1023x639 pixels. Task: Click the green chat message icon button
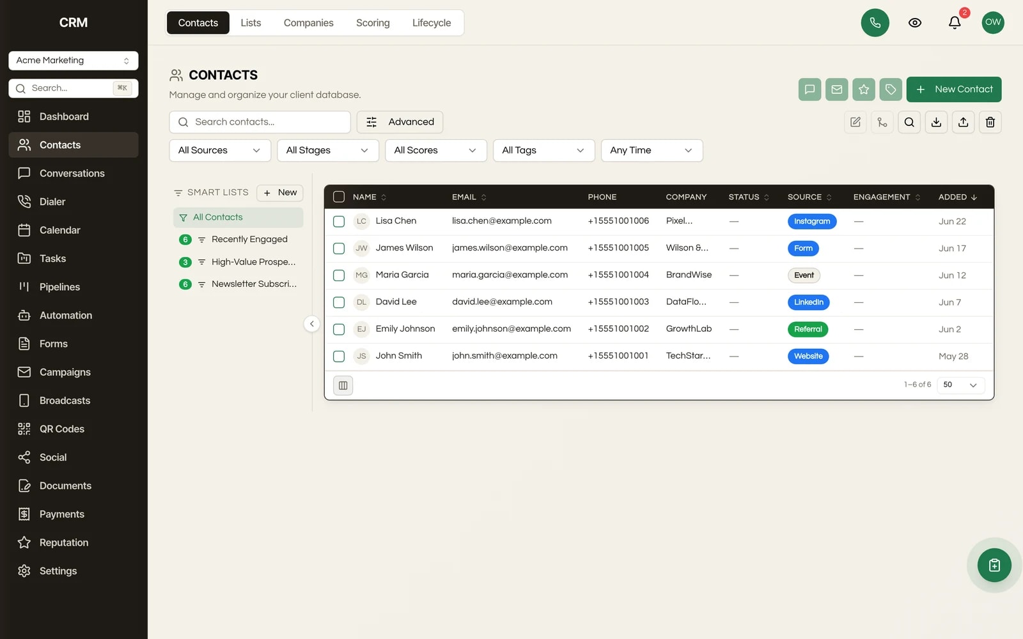tap(809, 89)
